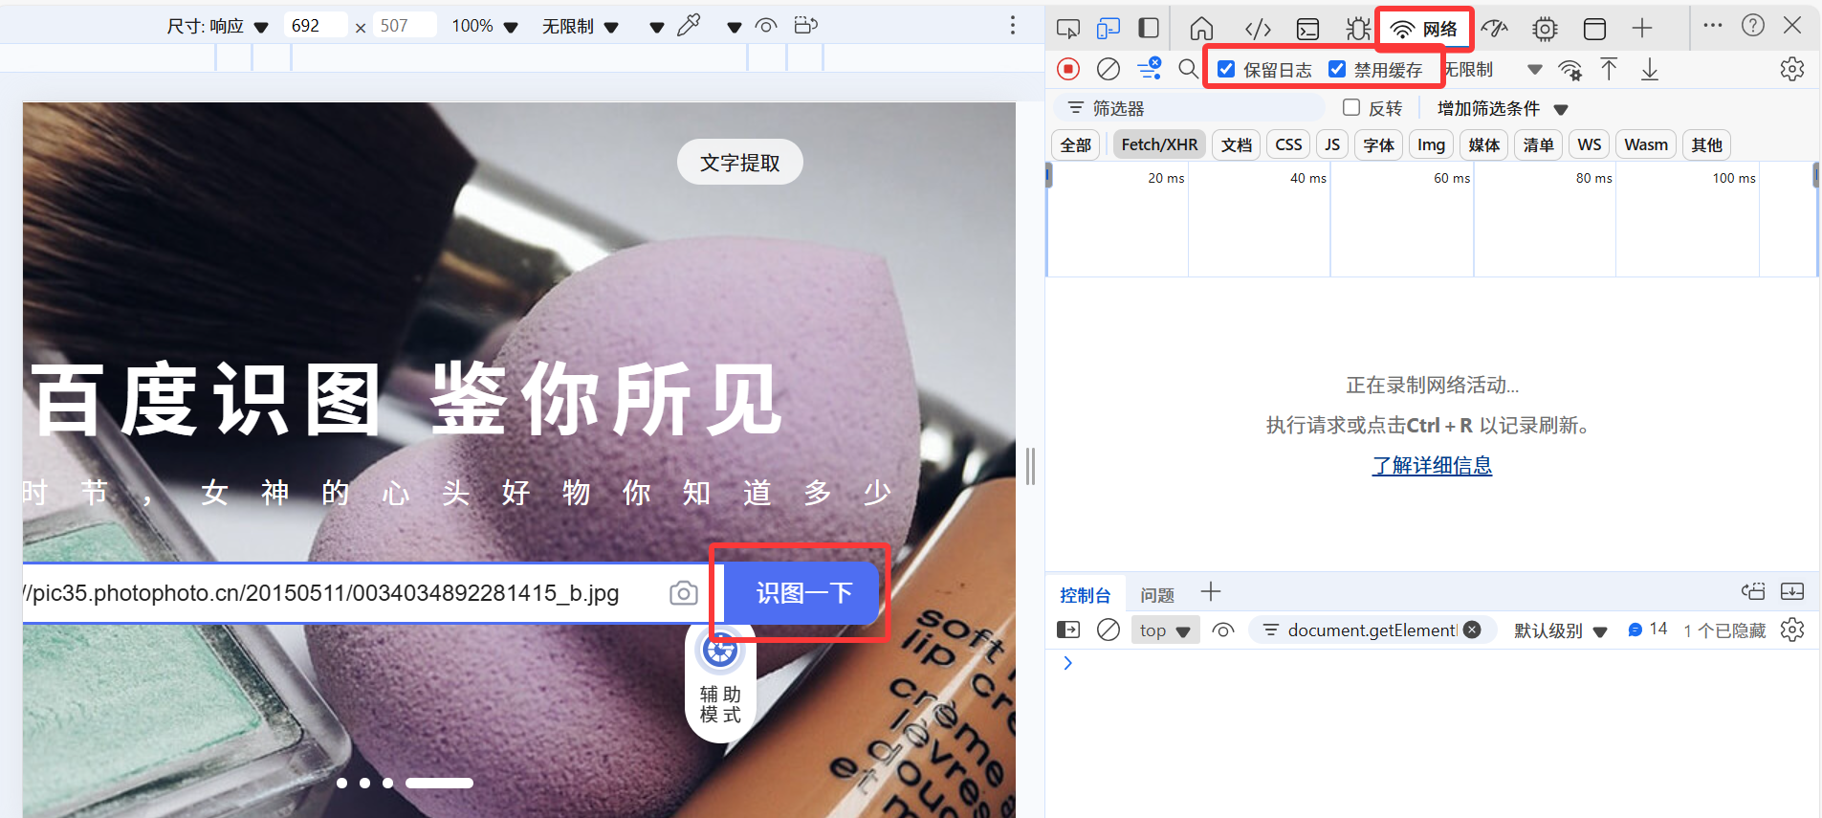Open the top context dropdown
The width and height of the screenshot is (1822, 818).
[1165, 630]
